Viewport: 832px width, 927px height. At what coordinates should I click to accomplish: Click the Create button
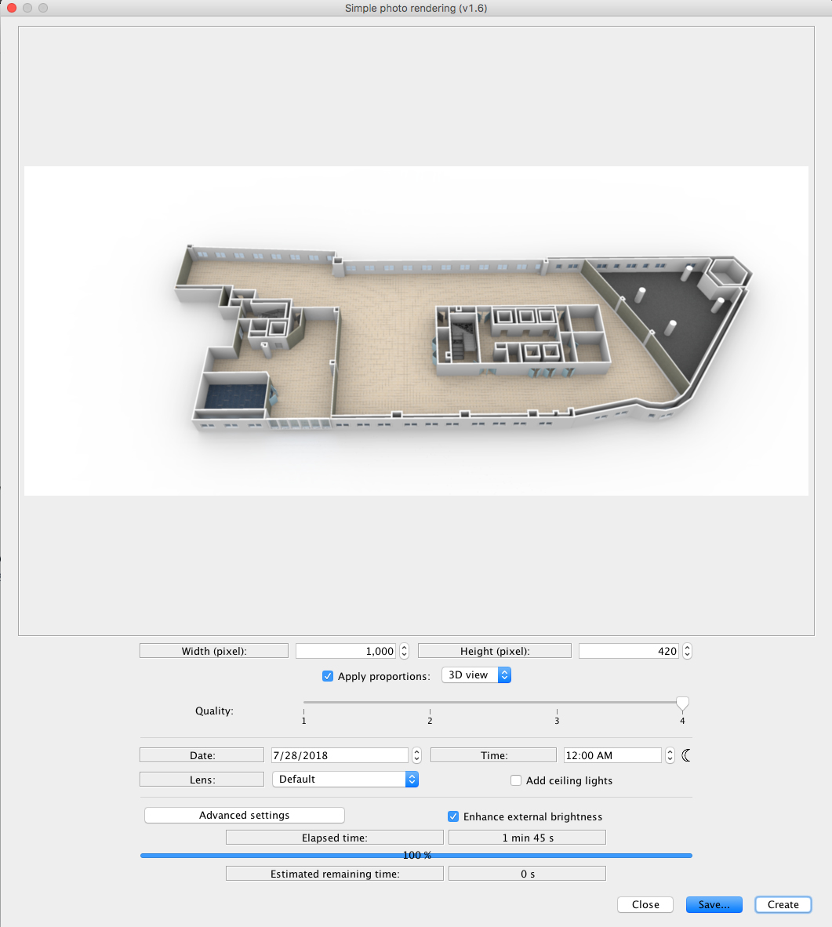point(783,904)
